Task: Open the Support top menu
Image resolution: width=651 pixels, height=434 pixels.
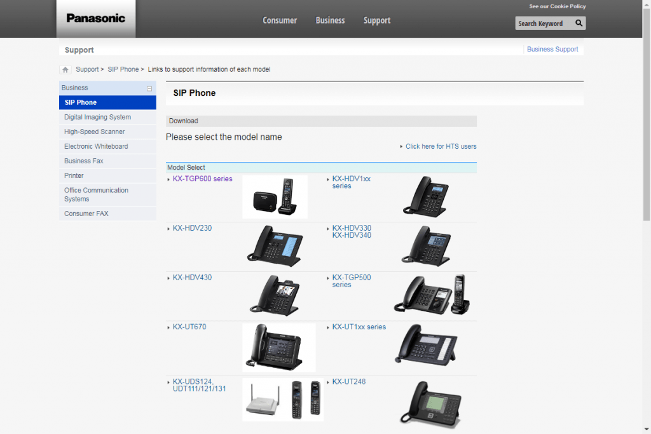Action: click(x=377, y=20)
